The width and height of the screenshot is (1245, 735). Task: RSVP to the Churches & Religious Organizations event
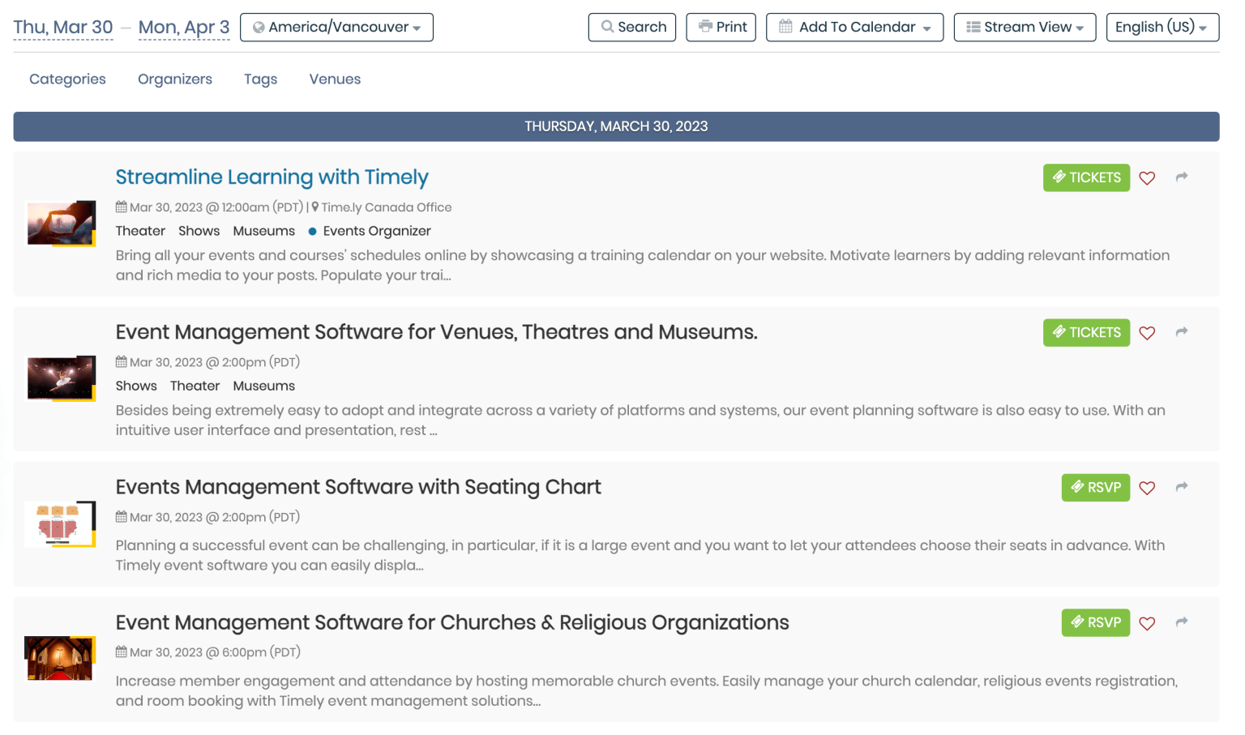point(1096,622)
